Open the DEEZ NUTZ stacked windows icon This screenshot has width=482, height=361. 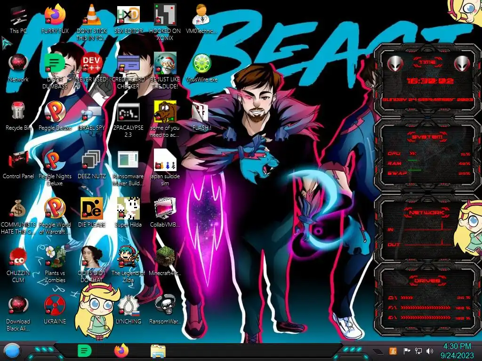92,165
